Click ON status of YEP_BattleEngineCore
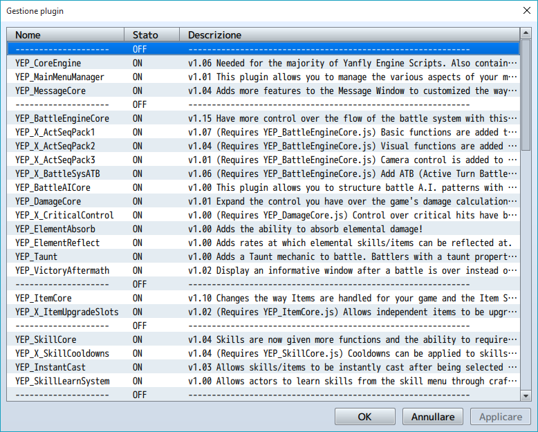The width and height of the screenshot is (538, 432). coord(138,118)
